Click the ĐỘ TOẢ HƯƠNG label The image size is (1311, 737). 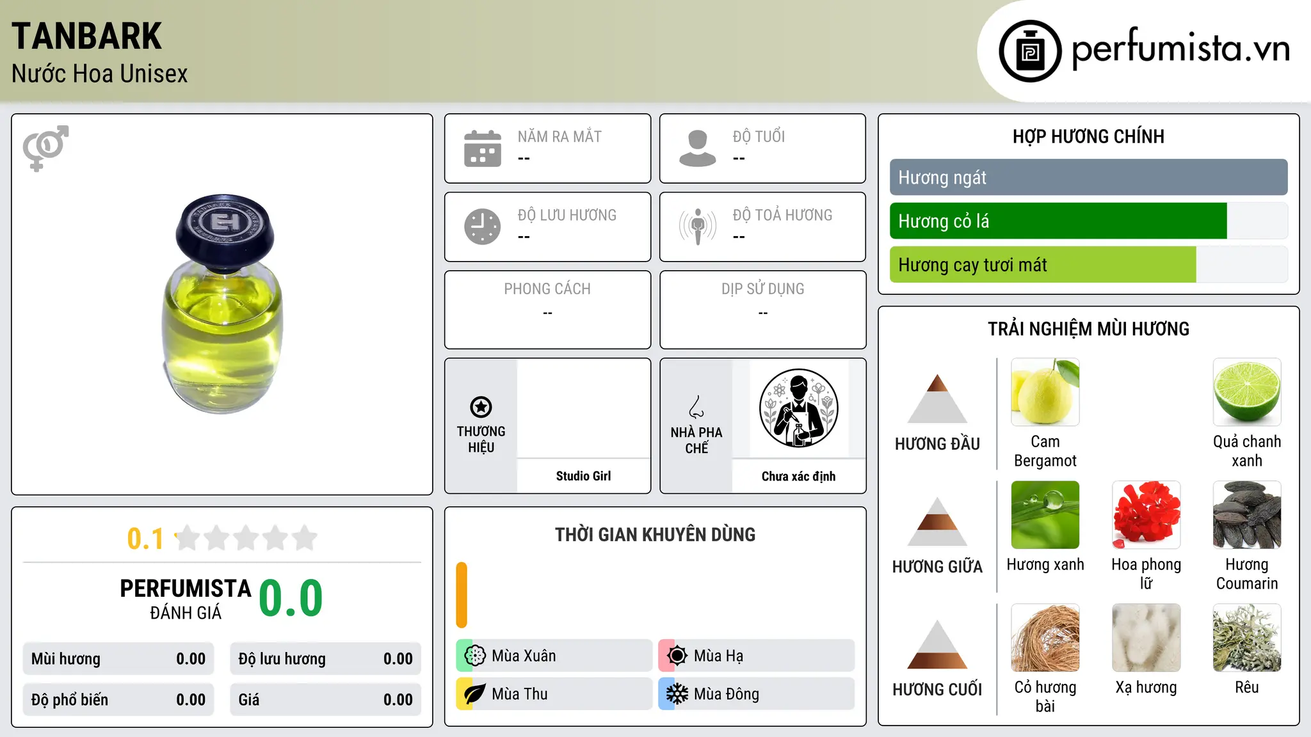(782, 215)
